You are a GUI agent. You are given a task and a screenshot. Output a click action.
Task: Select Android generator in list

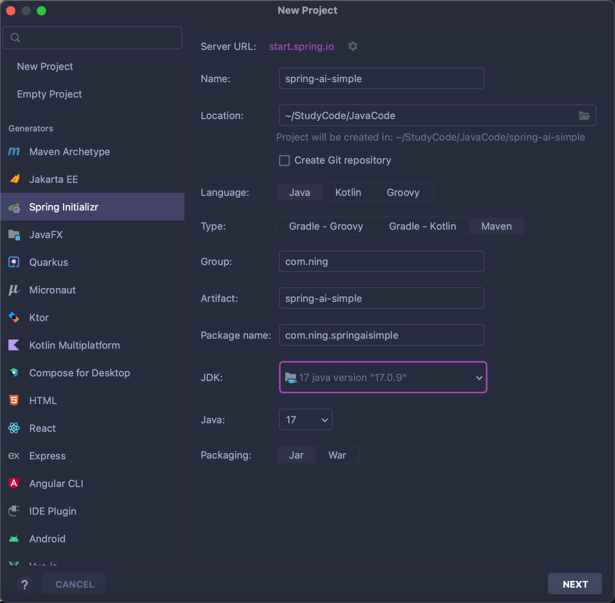[47, 539]
